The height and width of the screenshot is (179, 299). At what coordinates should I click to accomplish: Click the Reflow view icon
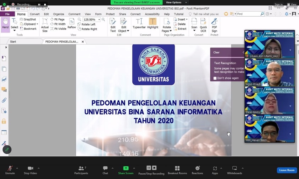coord(72,24)
